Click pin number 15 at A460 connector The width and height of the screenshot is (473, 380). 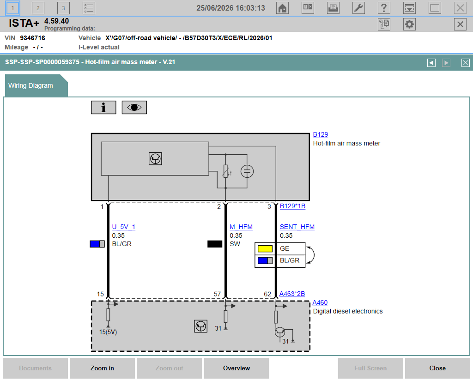100,294
